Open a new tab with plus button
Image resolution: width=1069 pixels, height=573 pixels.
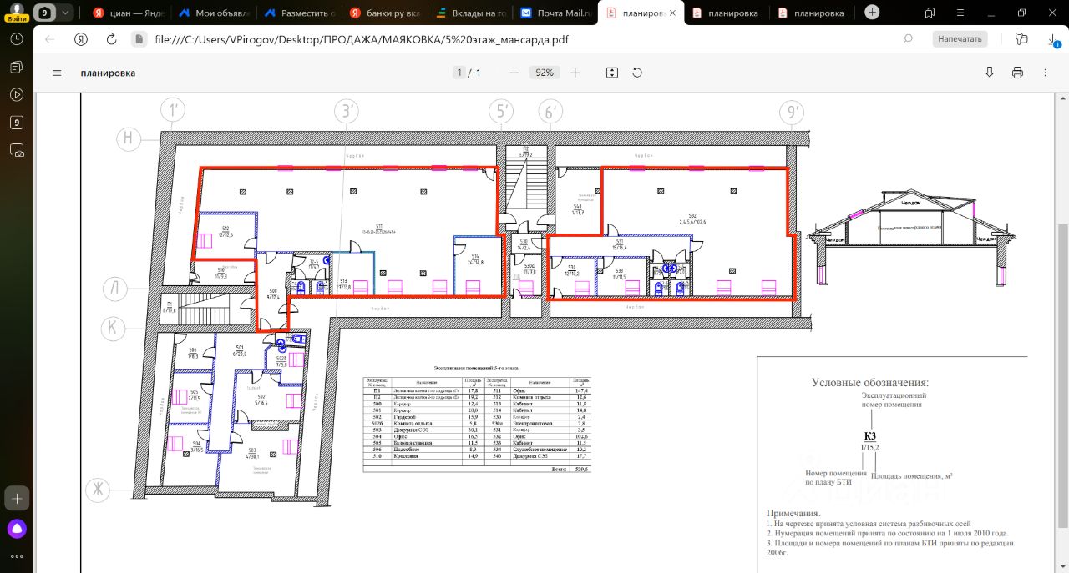[872, 13]
